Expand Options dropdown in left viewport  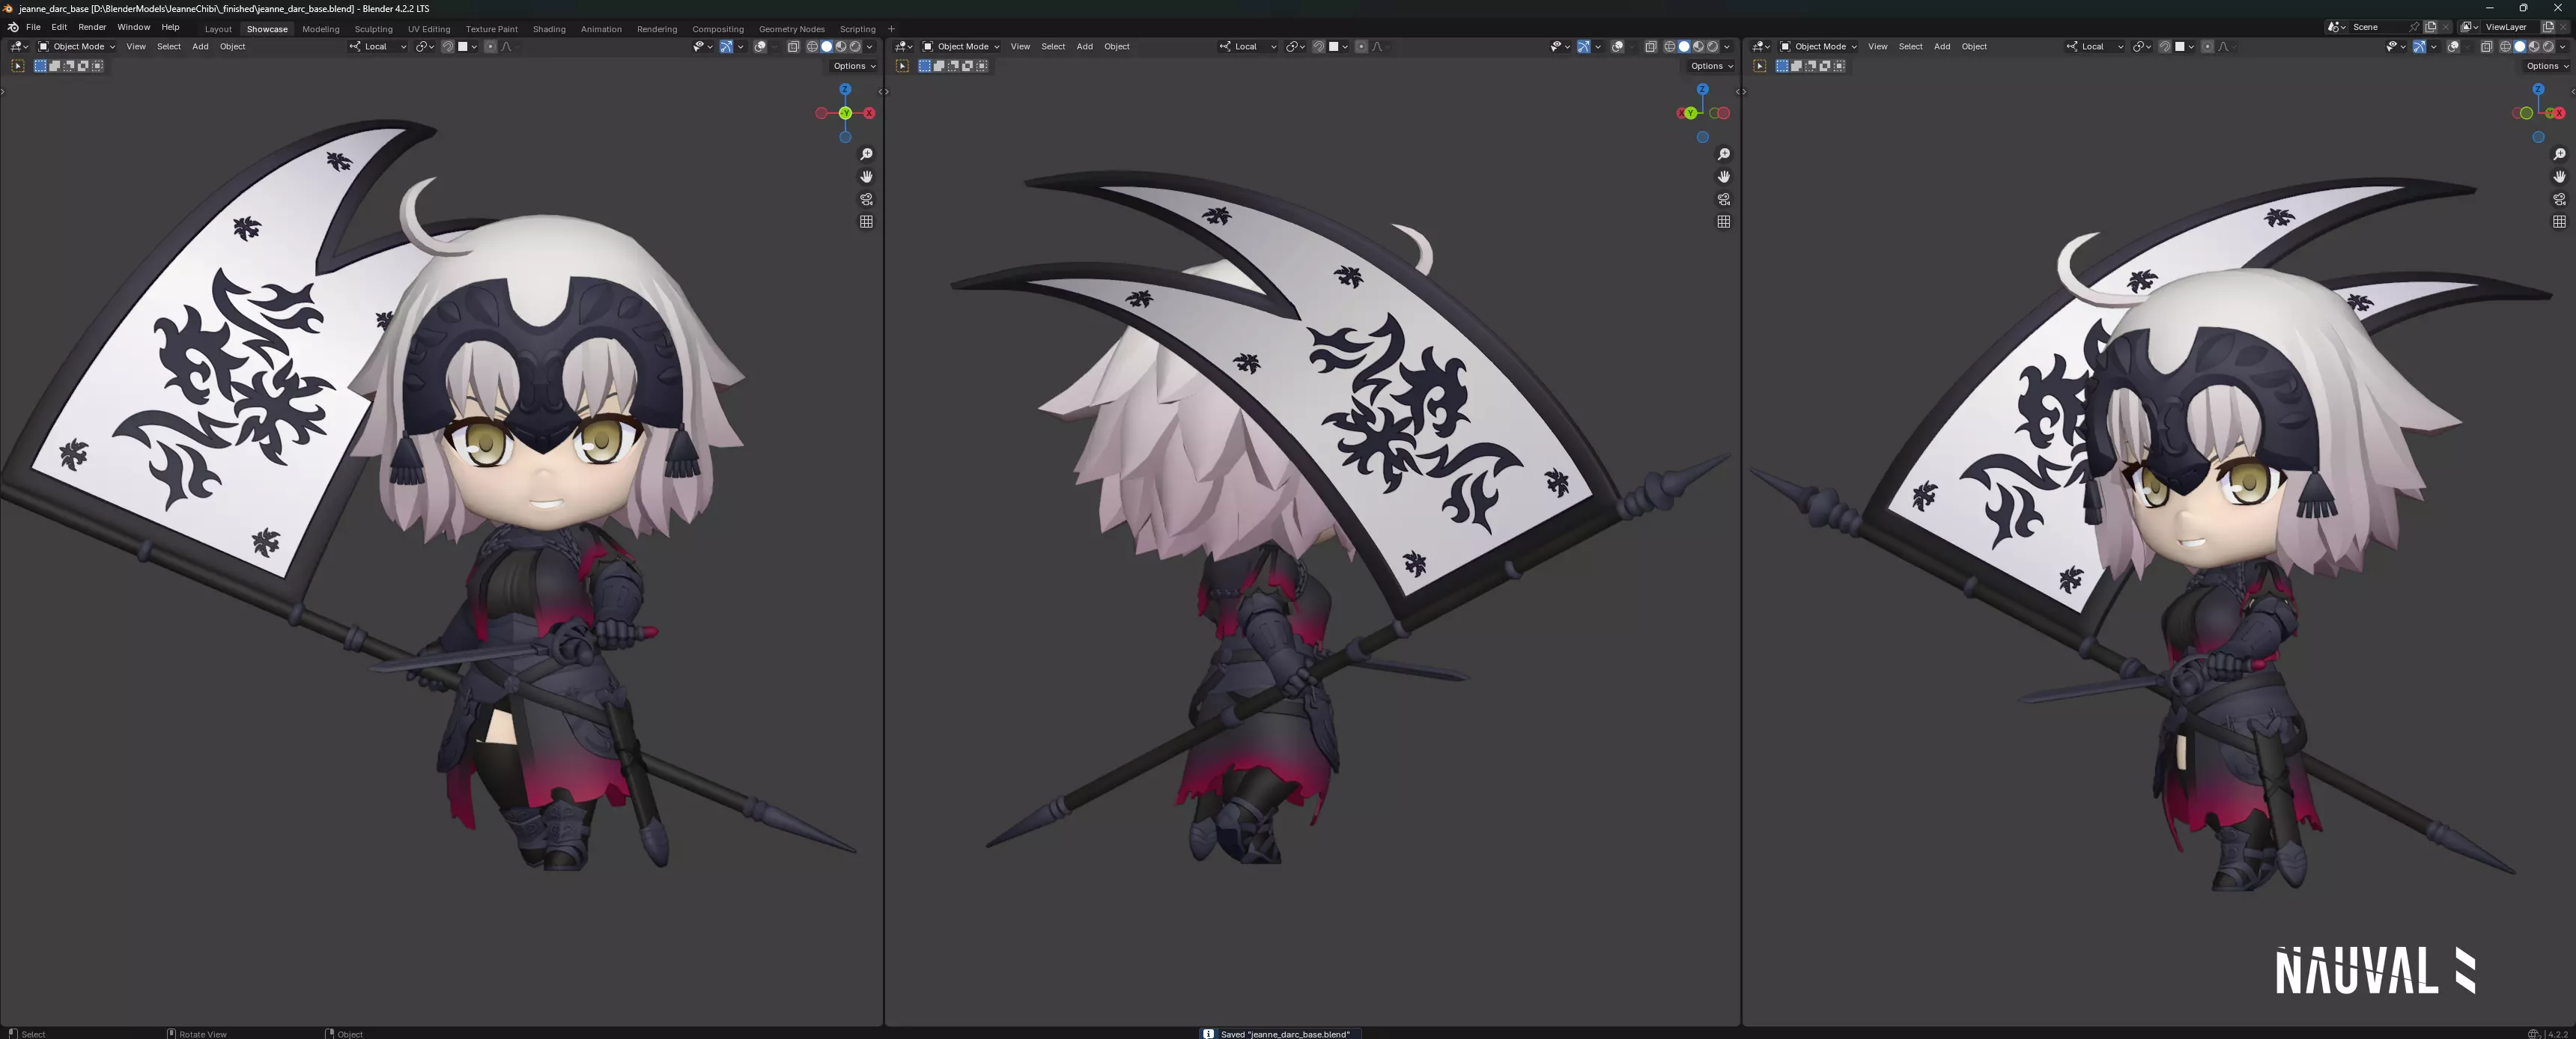tap(854, 66)
